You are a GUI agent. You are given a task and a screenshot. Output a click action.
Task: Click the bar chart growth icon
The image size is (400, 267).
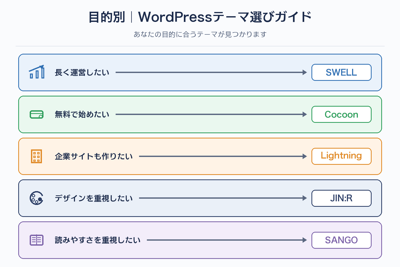click(x=36, y=72)
